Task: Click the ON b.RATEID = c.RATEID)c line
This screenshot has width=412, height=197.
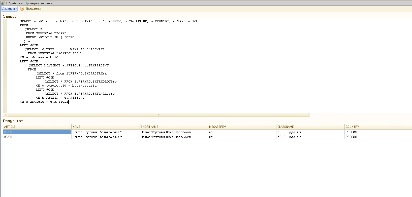Action: (x=60, y=98)
